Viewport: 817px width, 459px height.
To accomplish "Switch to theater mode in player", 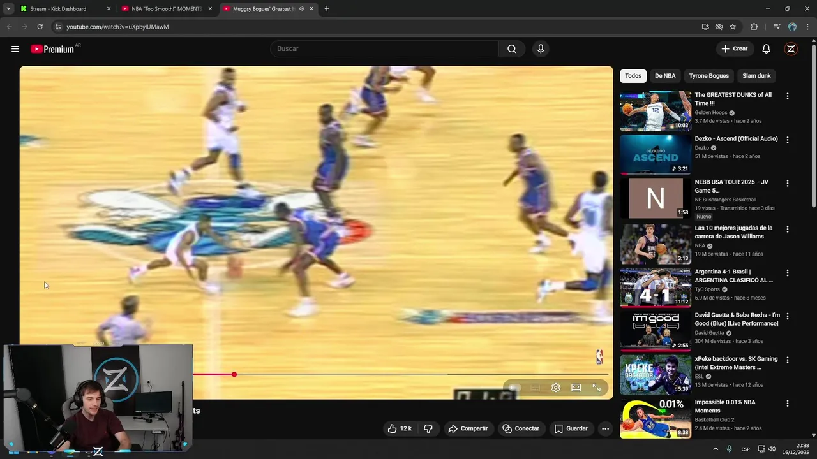I will click(576, 388).
